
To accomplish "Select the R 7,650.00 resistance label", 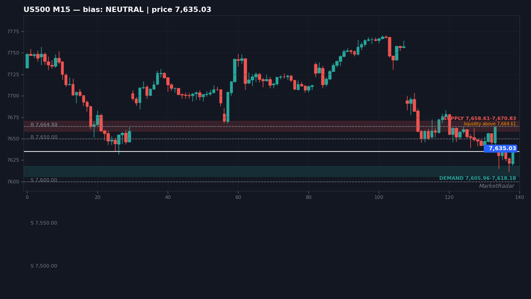I will pos(44,137).
